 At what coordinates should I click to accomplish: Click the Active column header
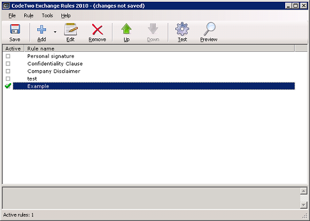pyautogui.click(x=13, y=48)
